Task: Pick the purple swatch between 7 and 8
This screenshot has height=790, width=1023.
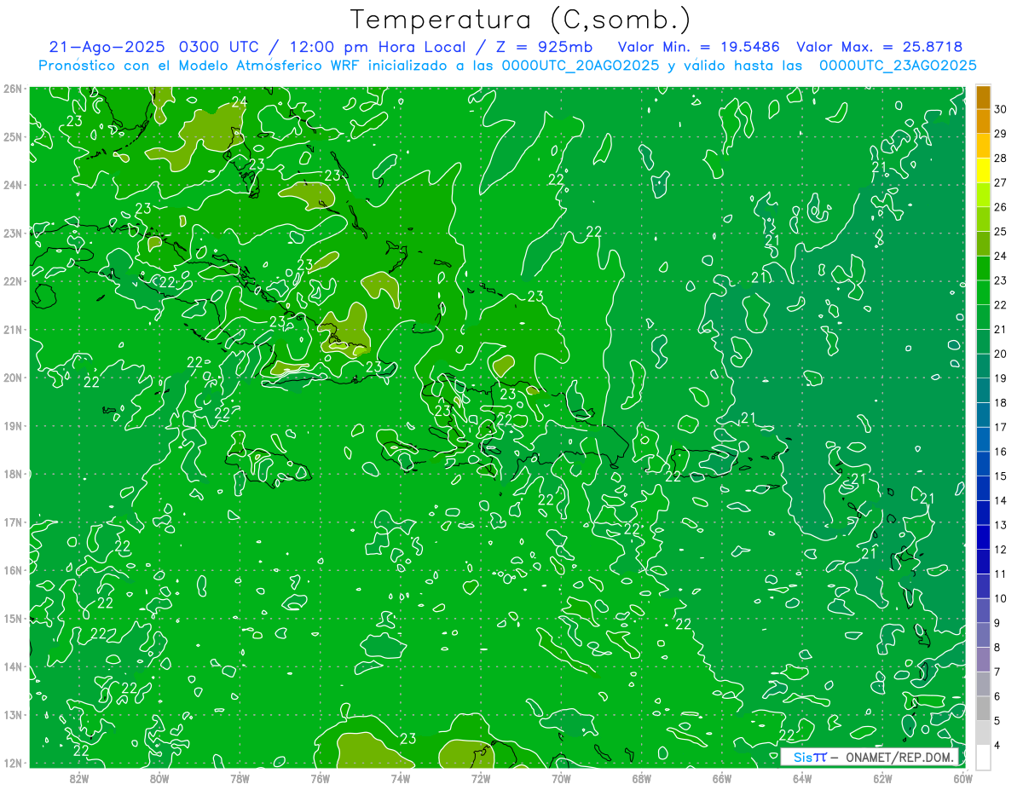Action: (x=983, y=660)
